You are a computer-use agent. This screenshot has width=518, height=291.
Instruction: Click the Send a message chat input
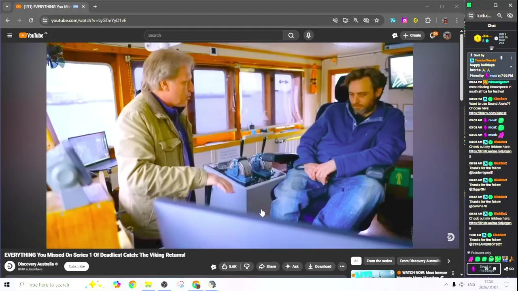click(484, 269)
